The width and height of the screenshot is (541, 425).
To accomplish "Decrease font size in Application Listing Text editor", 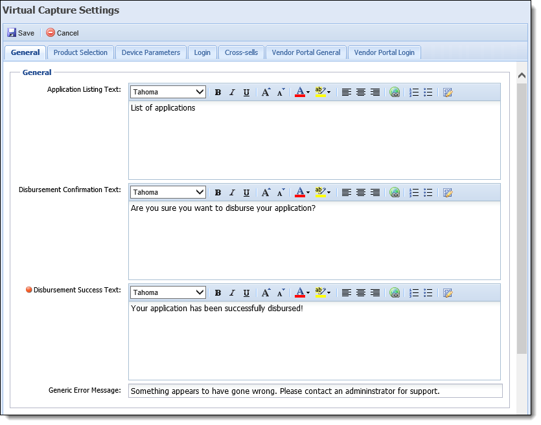I will coord(281,93).
